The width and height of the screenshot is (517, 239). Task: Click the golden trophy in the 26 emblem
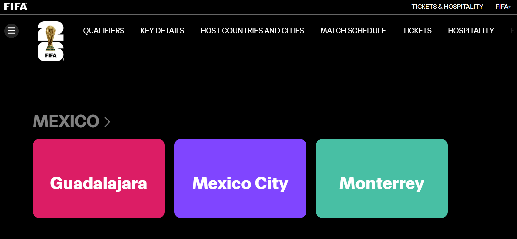(50, 36)
